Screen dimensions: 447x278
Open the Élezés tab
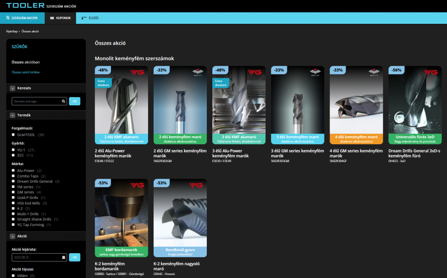pyautogui.click(x=90, y=18)
